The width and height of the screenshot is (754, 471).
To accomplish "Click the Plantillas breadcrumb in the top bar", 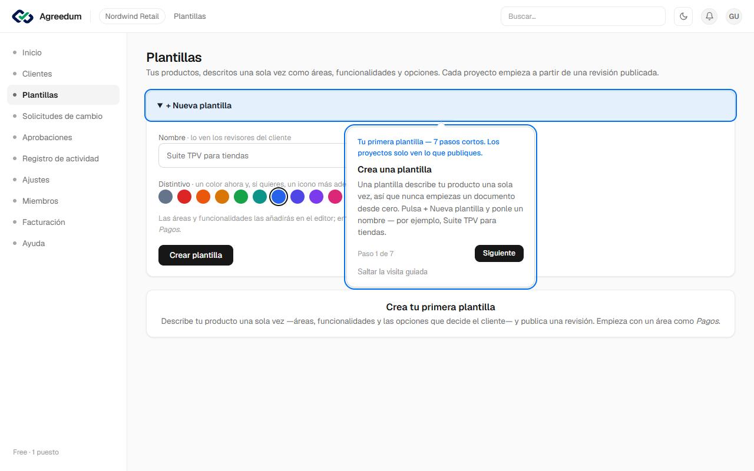I will click(190, 16).
